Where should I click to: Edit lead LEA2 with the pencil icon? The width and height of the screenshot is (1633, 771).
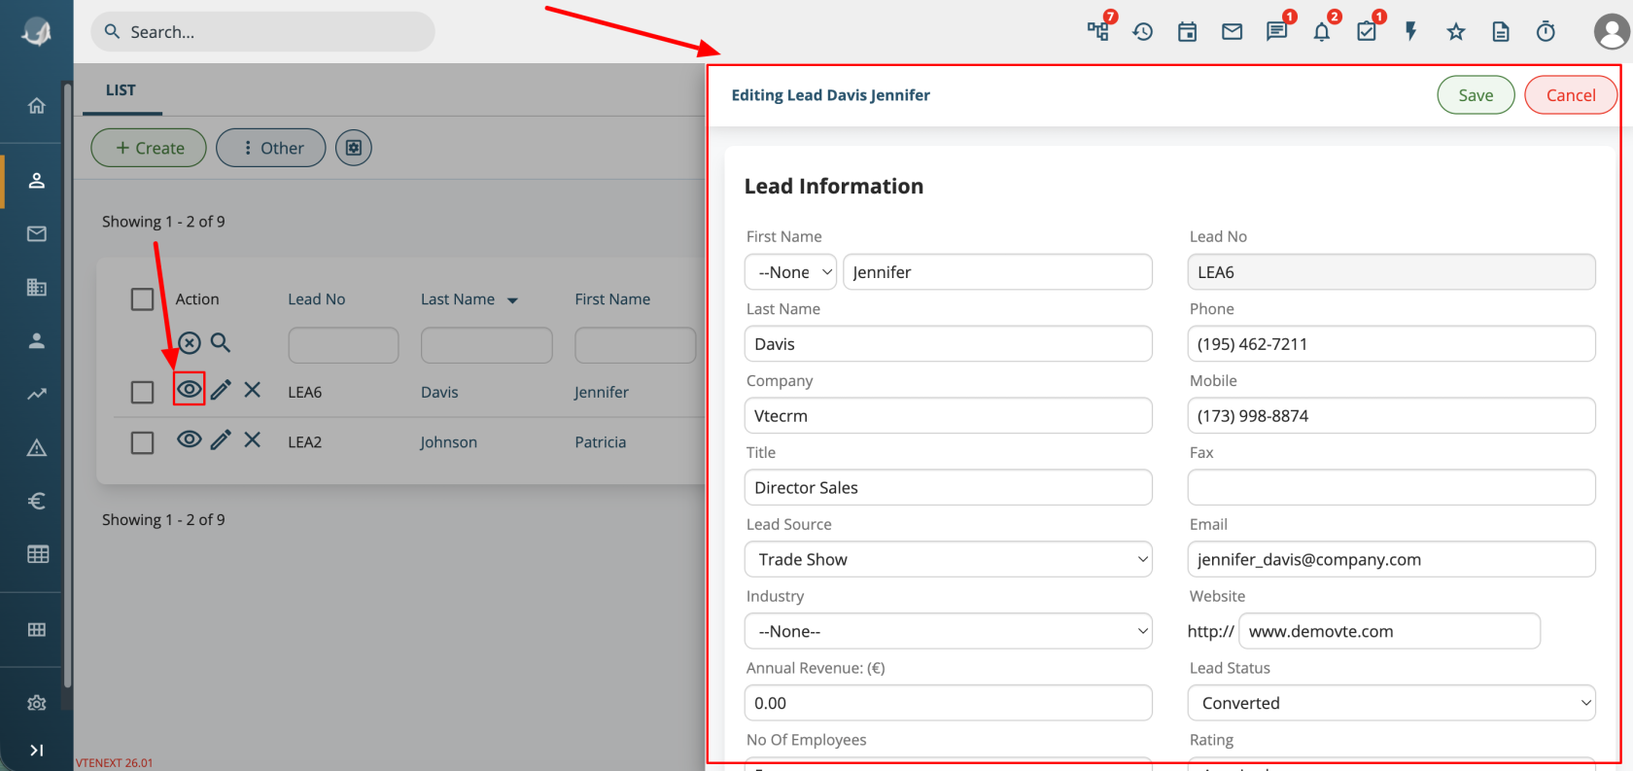click(x=222, y=439)
